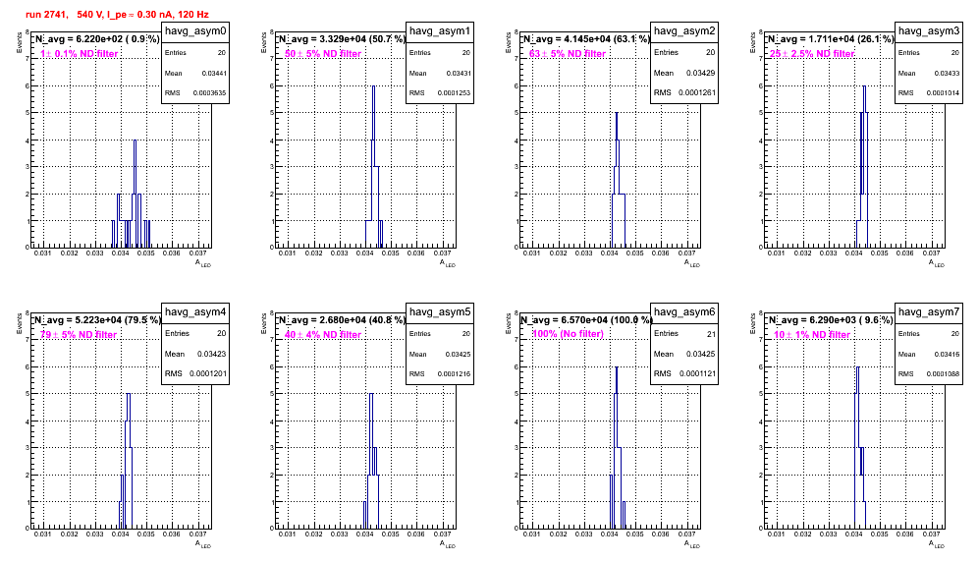Click N_avg = 6.220e+02 plot title
This screenshot has width=978, height=562.
(x=97, y=38)
